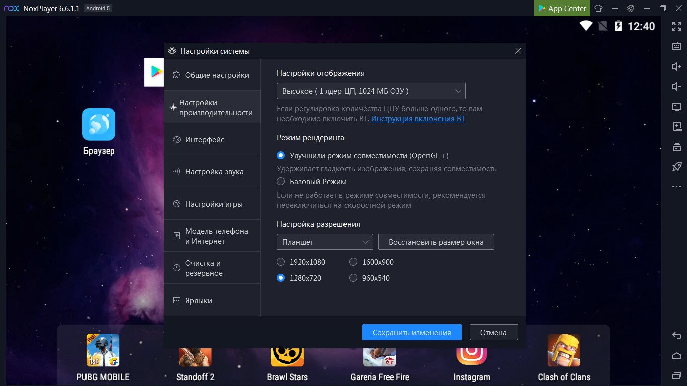Open the Браузер app icon
The image size is (687, 386).
pyautogui.click(x=99, y=124)
